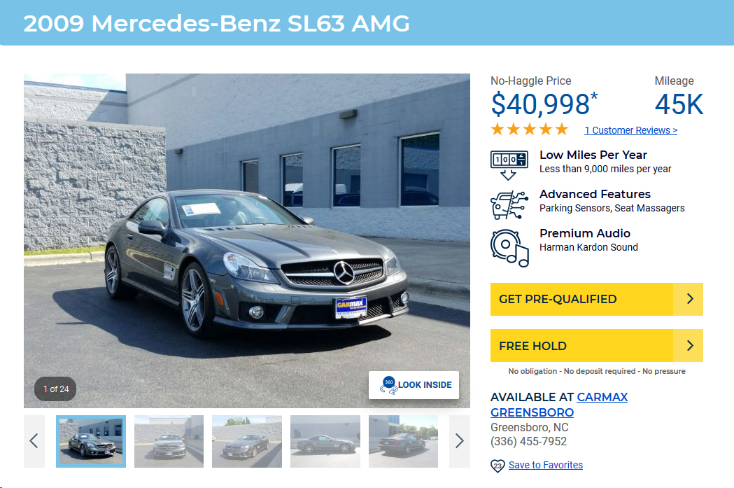Click the heart favorites icon

point(497,466)
